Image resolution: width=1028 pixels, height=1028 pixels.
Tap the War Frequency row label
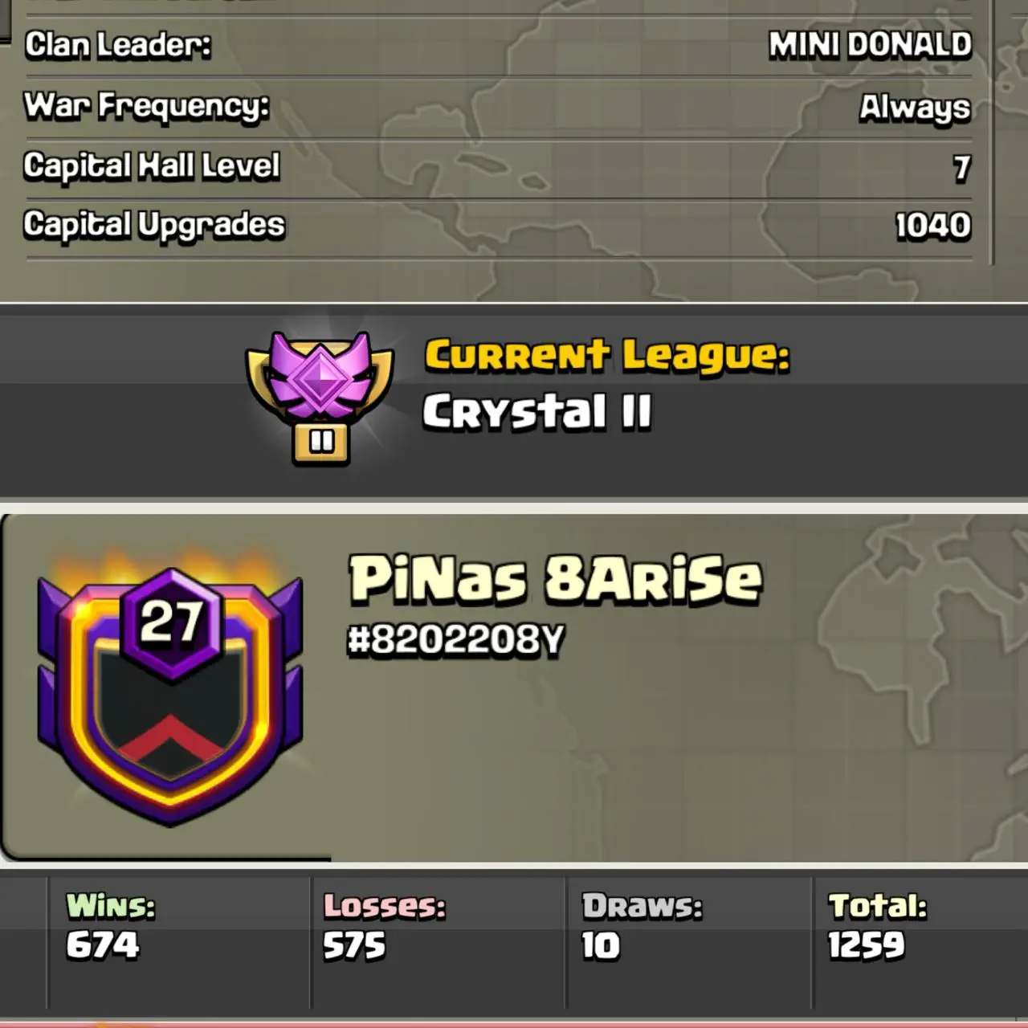click(x=146, y=106)
